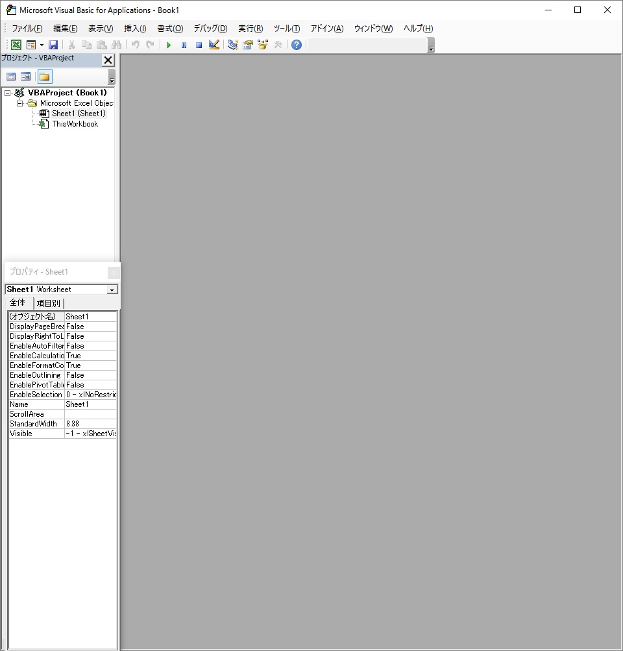The image size is (623, 651).
Task: Click the Save icon in toolbar
Action: tap(53, 44)
